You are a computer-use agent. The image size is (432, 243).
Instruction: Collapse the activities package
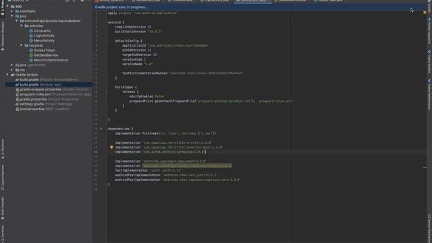click(x=21, y=26)
